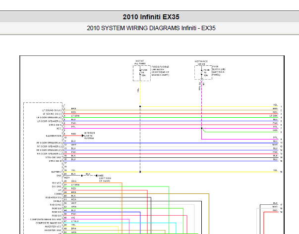Click the "2010 Infiniti EX35" page title

(x=151, y=17)
